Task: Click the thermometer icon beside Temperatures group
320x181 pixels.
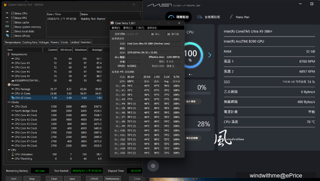Action: click(8, 54)
